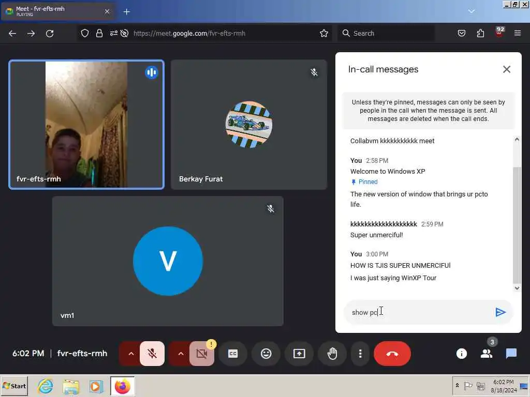Show the people list with 3 participants
This screenshot has height=397, width=530.
pyautogui.click(x=487, y=354)
